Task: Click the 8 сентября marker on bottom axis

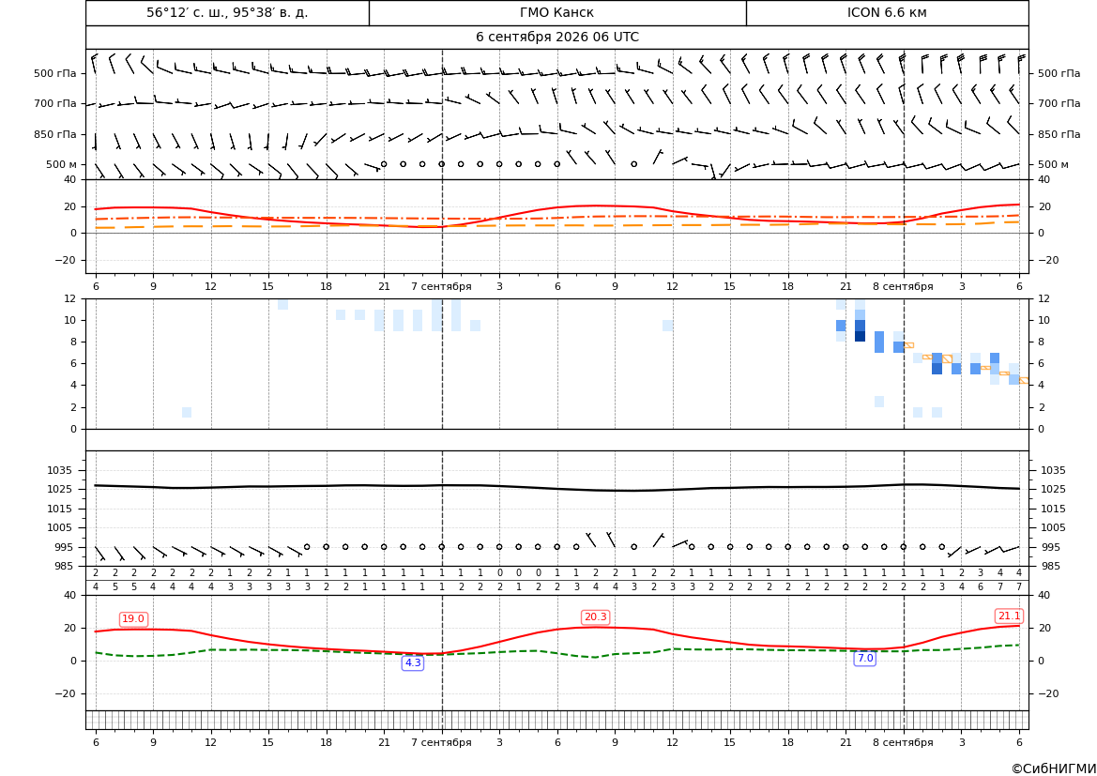Action: click(x=903, y=742)
